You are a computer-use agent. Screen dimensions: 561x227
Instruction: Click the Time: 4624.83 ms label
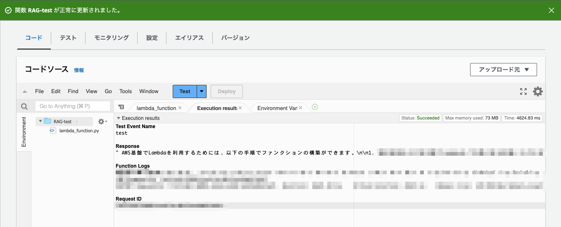point(522,118)
